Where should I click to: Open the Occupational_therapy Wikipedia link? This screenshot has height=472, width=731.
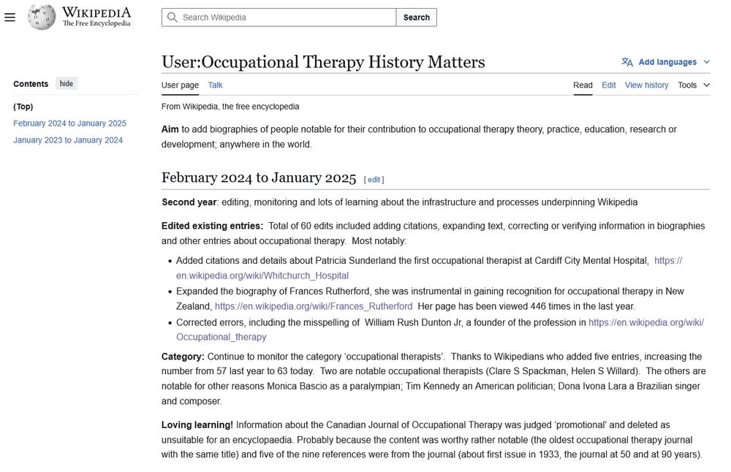coord(221,336)
